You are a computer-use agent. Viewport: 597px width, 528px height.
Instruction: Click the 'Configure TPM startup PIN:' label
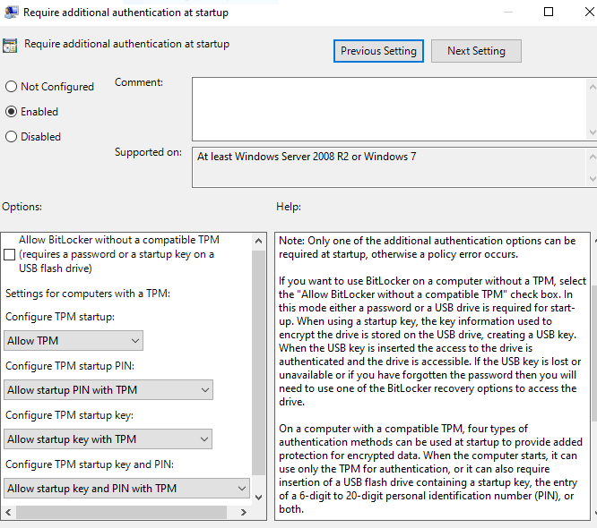[x=70, y=366]
